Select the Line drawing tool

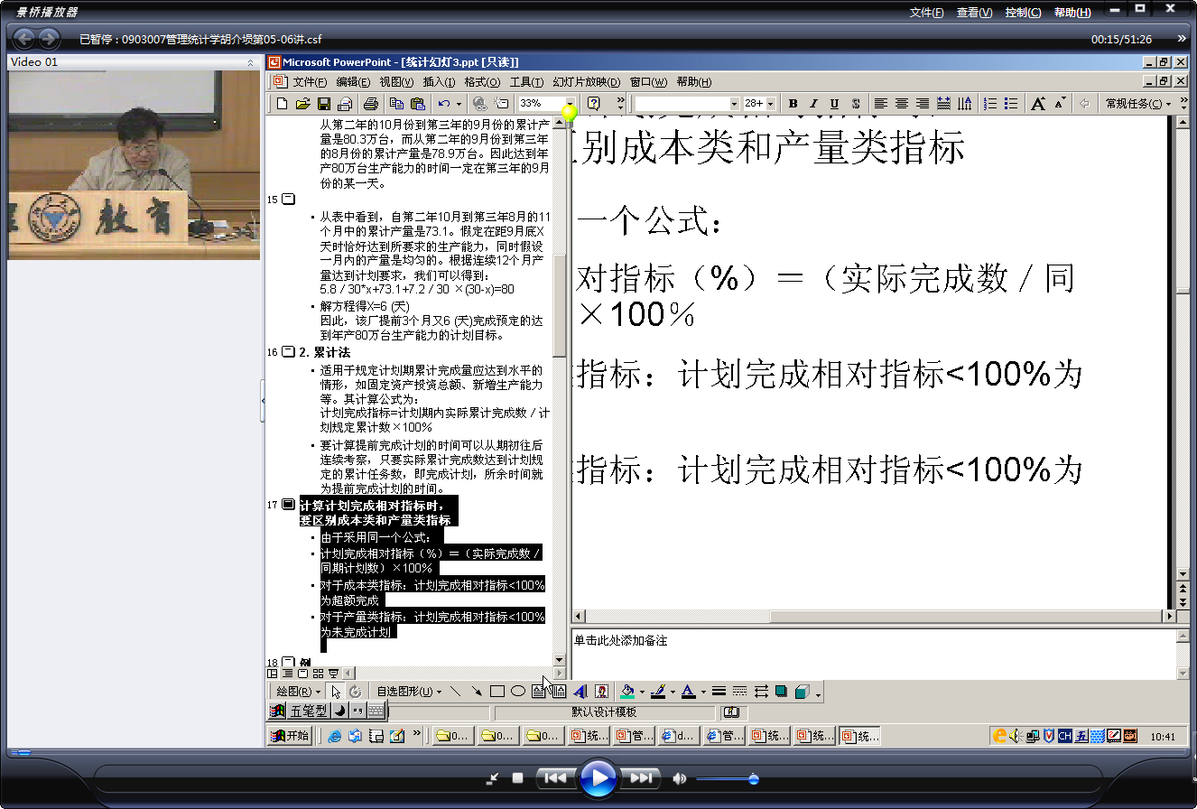coord(455,692)
